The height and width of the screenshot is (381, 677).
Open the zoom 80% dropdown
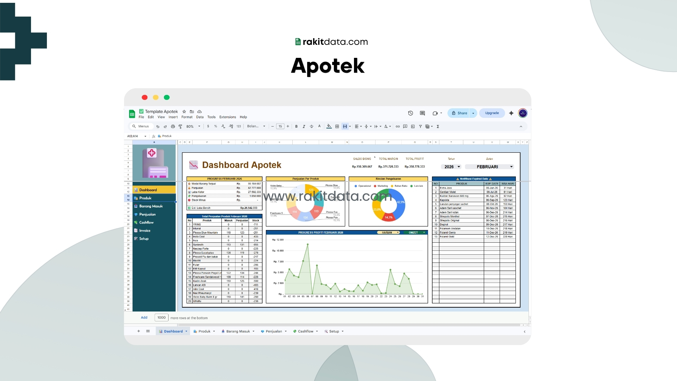(x=193, y=126)
